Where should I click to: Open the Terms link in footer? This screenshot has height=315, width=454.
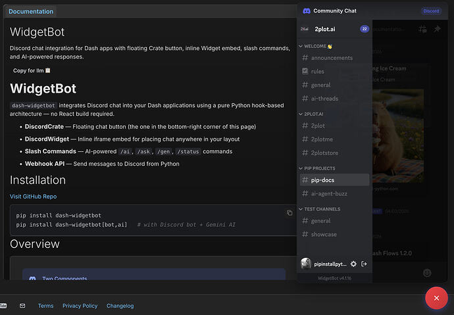click(46, 306)
